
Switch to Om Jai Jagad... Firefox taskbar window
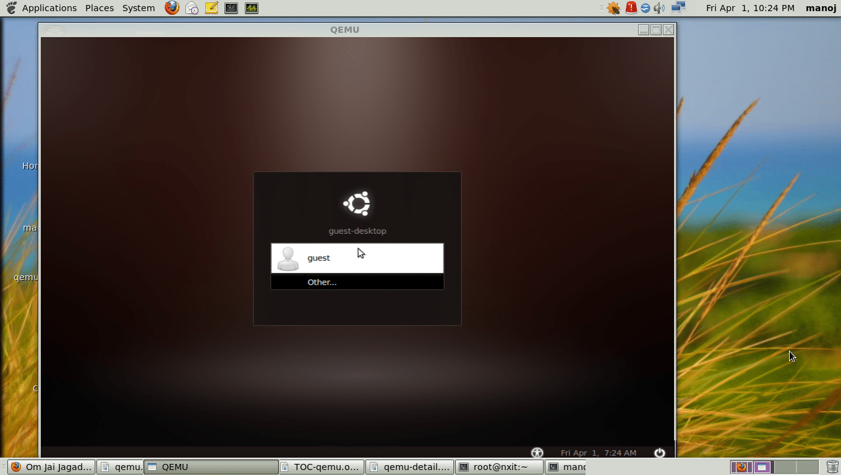[52, 467]
